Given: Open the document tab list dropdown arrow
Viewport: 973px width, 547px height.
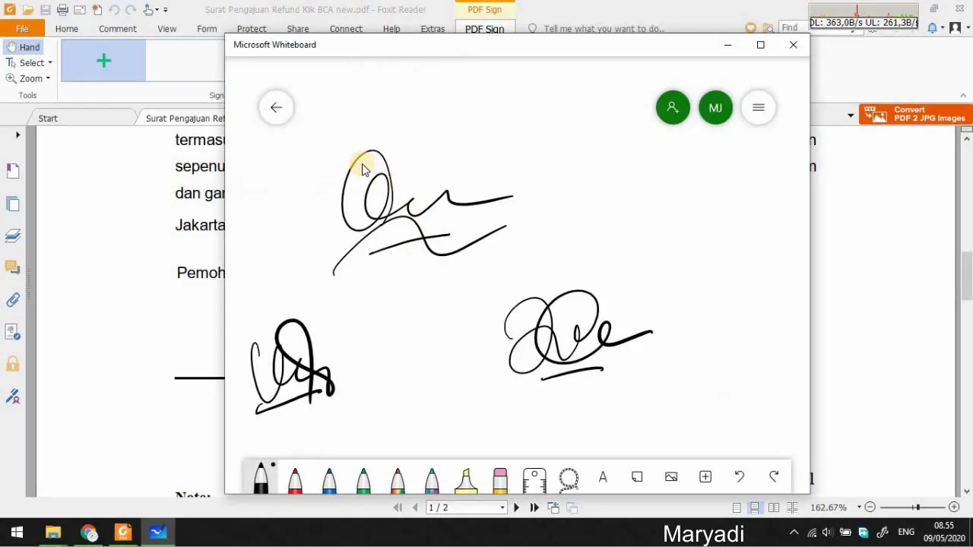Looking at the screenshot, I should point(851,115).
